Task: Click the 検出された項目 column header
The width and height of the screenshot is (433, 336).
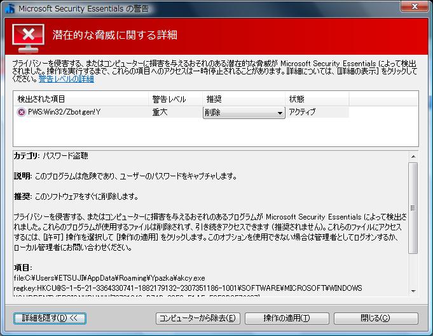Action: [81, 99]
